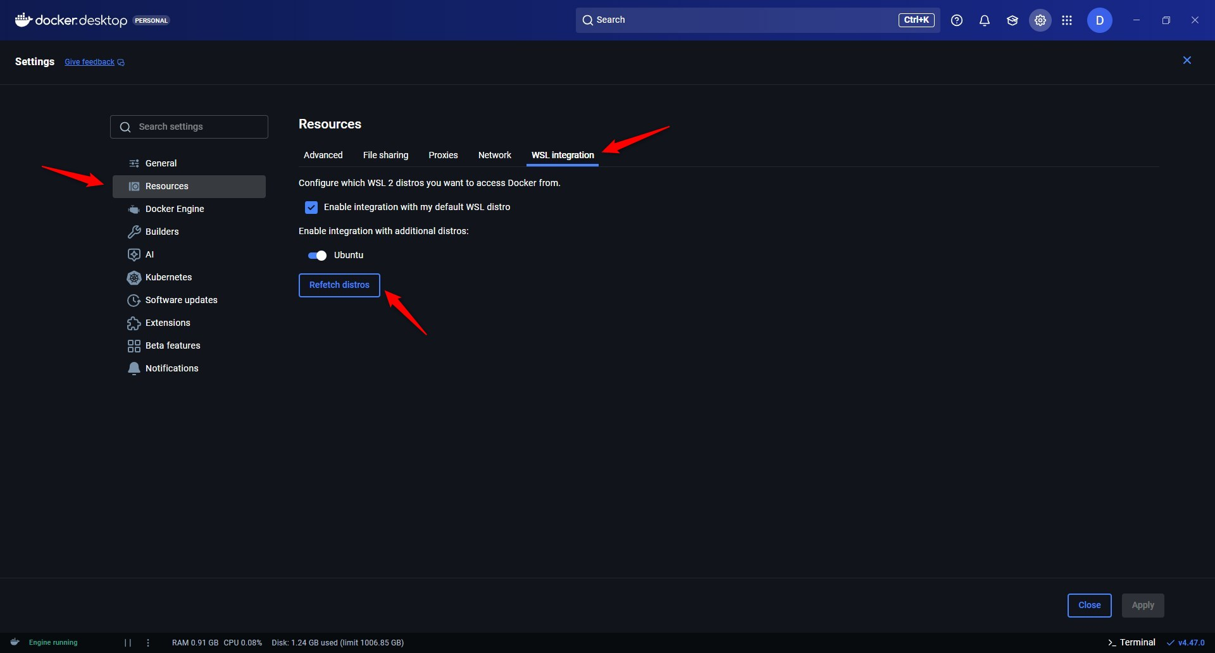1215x653 pixels.
Task: Click the v4.47.0 version indicator
Action: (x=1186, y=642)
